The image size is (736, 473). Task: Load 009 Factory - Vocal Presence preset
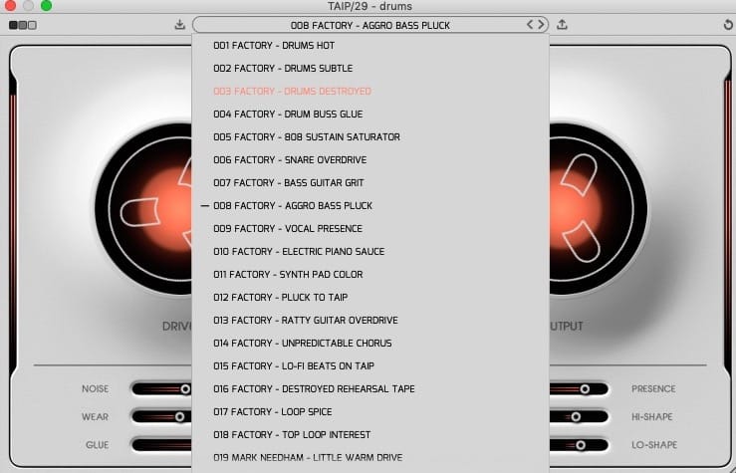click(x=370, y=228)
